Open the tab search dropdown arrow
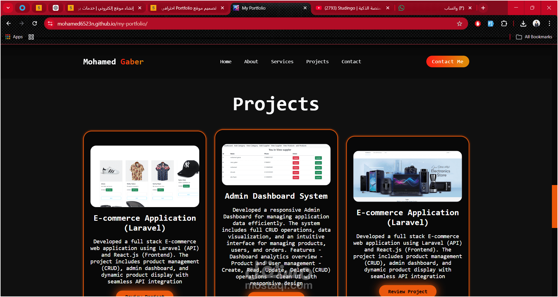The image size is (558, 297). (x=8, y=8)
